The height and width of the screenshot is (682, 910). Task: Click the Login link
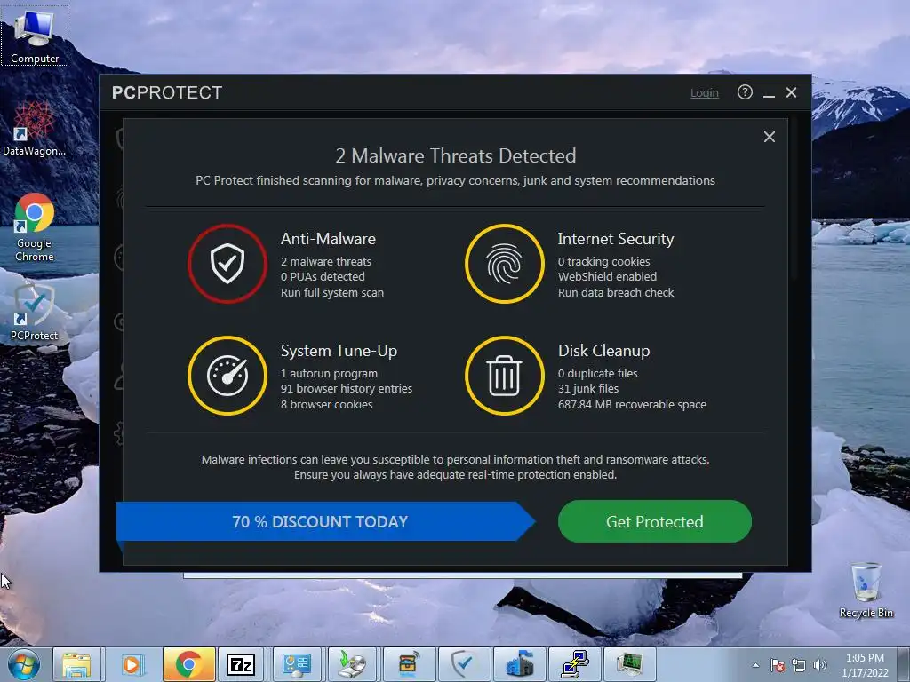click(x=704, y=92)
